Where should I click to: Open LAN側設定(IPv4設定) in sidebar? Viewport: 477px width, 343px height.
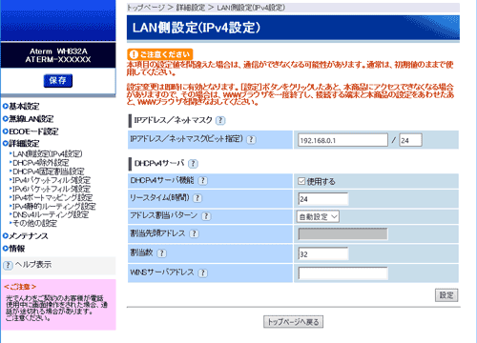coord(48,154)
